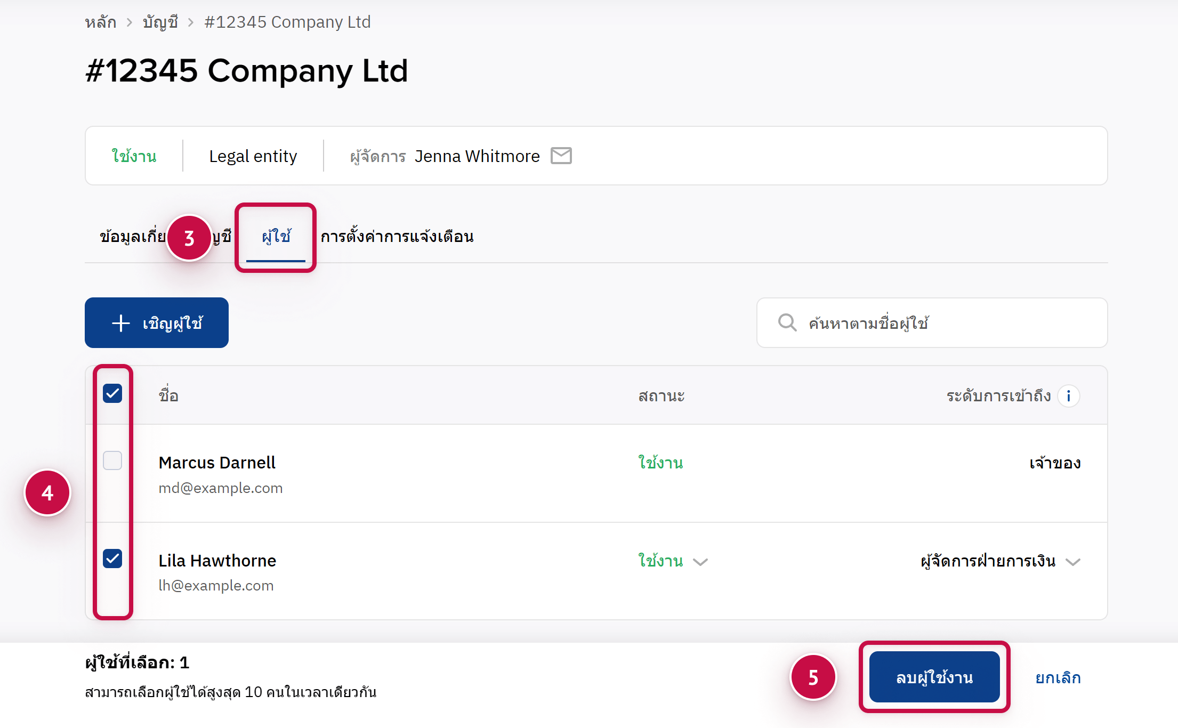Go to หลัก in the breadcrumb

coord(101,22)
